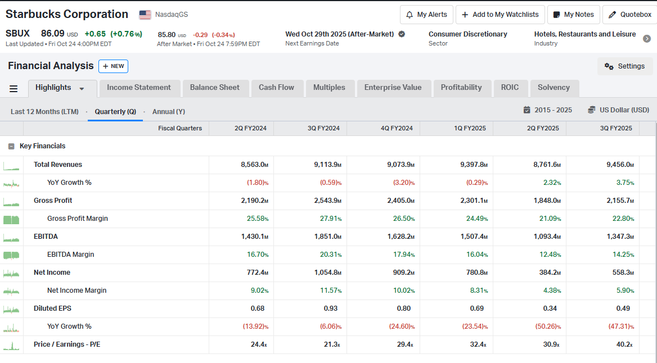
Task: Collapse the Key Financials section
Action: coord(11,147)
